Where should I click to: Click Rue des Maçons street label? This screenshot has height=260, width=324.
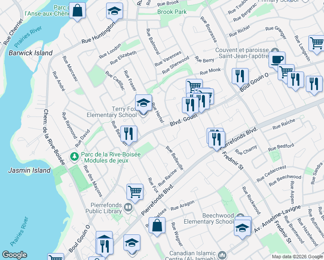click(x=93, y=181)
